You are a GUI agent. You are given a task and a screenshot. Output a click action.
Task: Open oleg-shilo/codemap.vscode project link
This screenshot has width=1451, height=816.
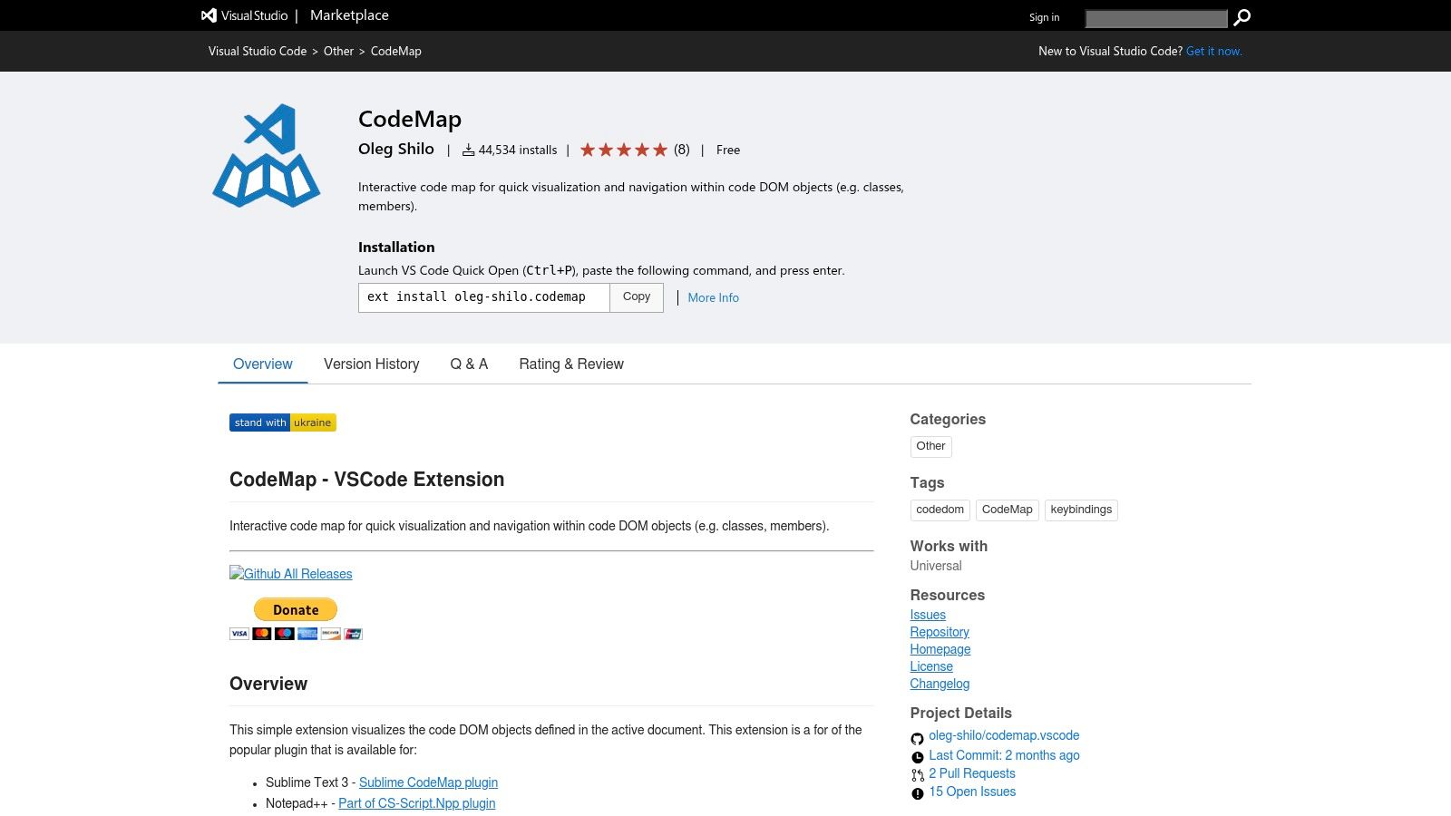click(1004, 735)
